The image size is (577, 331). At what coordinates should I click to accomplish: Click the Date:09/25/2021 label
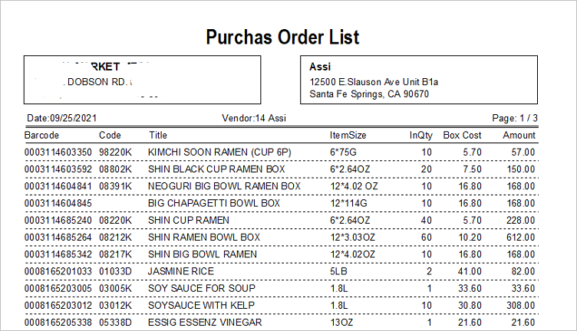[64, 120]
